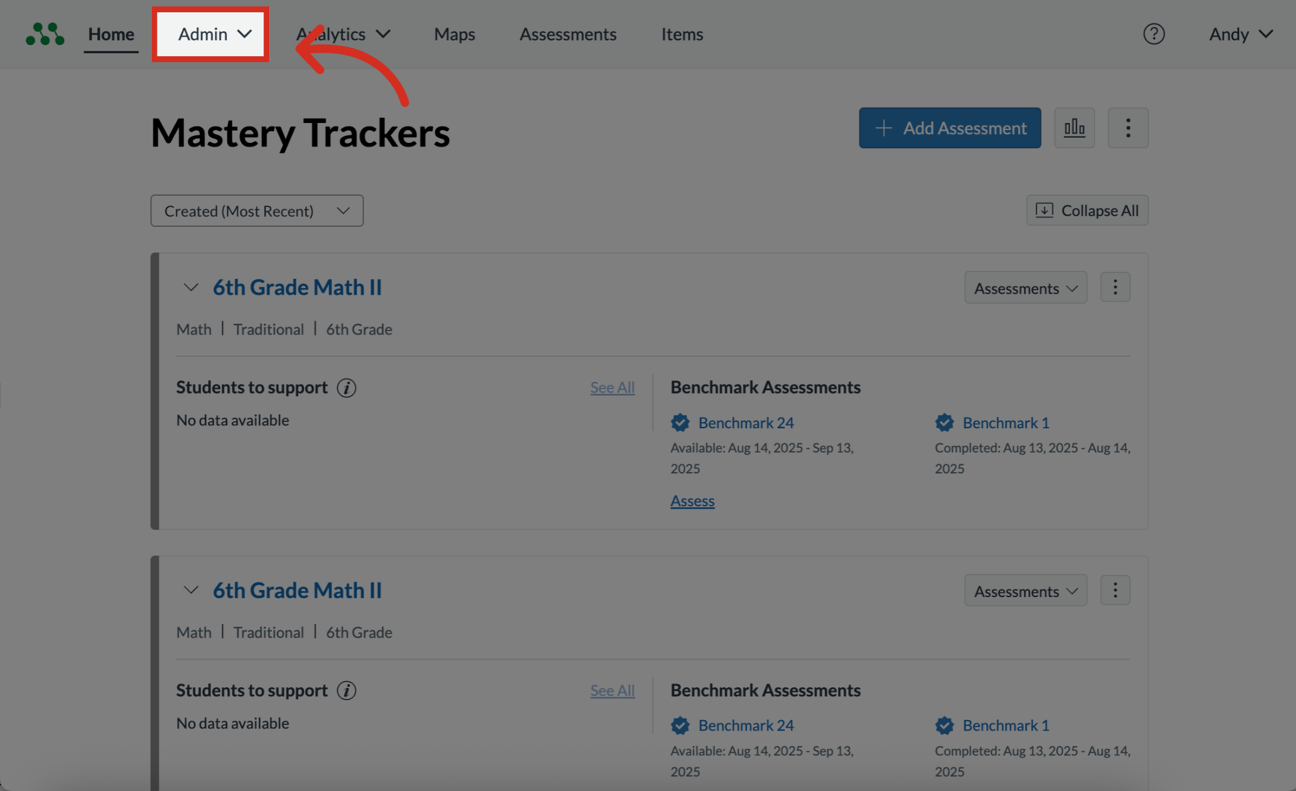This screenshot has width=1296, height=791.
Task: Go to the Maps tab
Action: [454, 34]
